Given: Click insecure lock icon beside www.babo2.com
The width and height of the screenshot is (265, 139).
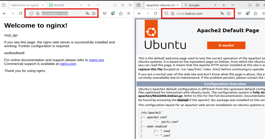Looking at the screenshot, I should tap(172, 13).
